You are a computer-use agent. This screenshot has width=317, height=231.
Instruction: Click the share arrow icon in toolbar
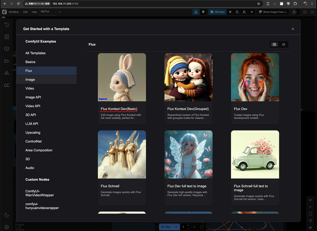point(252,12)
